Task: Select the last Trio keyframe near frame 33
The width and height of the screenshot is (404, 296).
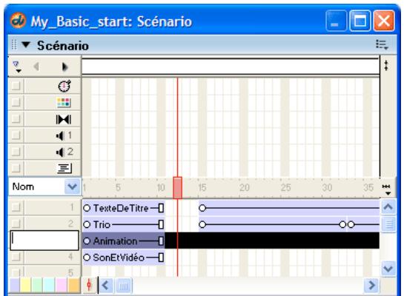Action: (351, 224)
